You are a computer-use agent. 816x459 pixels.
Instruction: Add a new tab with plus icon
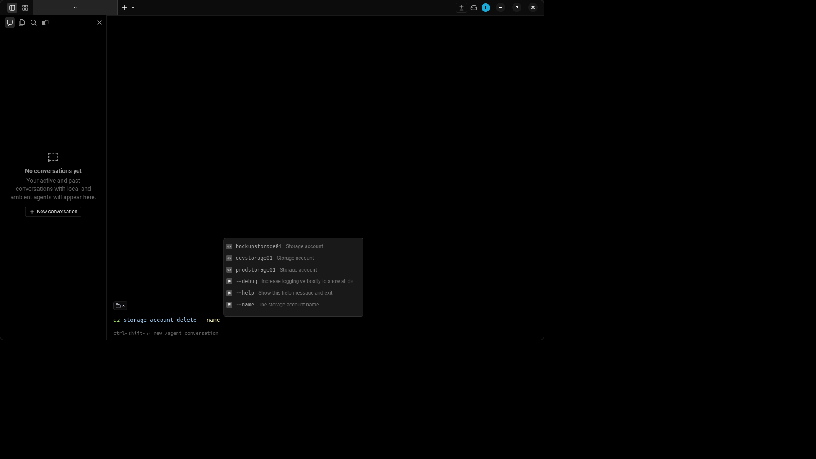coord(125,8)
